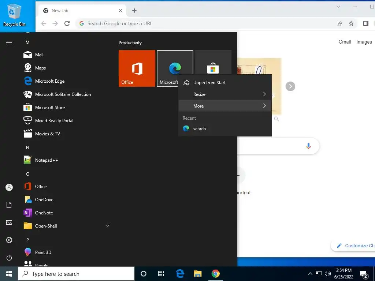Start voice search with the microphone
Viewport: 375px width, 281px height.
click(x=308, y=146)
